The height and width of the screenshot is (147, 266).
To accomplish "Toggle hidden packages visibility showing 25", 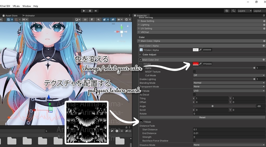I will (x=128, y=131).
